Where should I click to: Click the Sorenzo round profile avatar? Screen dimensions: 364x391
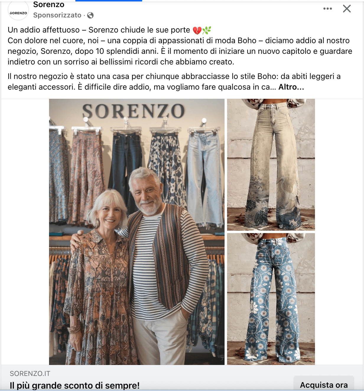[x=18, y=11]
